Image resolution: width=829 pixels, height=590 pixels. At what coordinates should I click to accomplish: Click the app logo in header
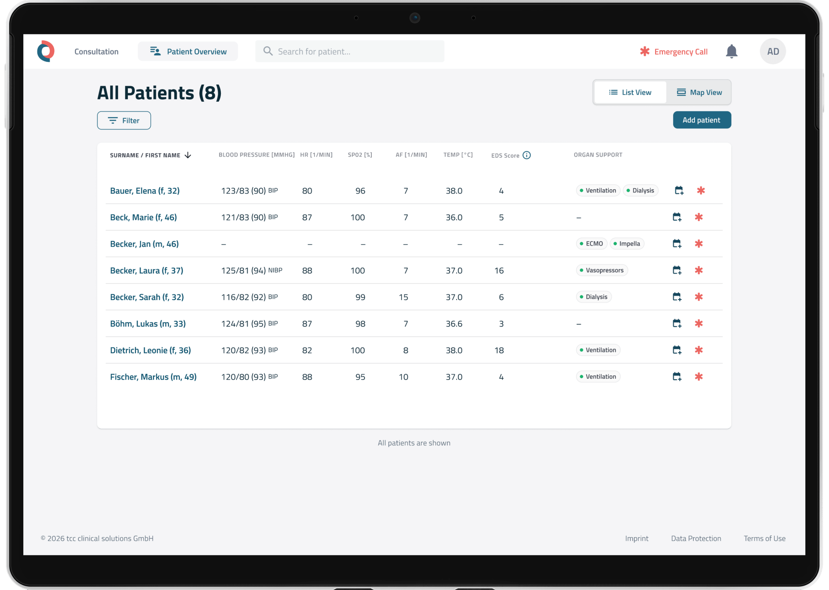click(x=46, y=51)
